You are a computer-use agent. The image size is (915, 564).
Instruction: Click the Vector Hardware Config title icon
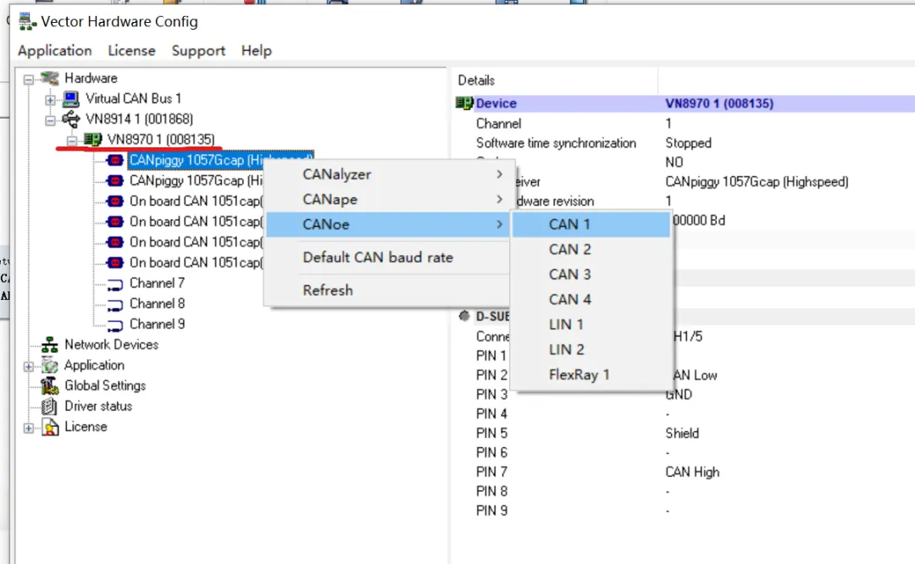tap(27, 21)
